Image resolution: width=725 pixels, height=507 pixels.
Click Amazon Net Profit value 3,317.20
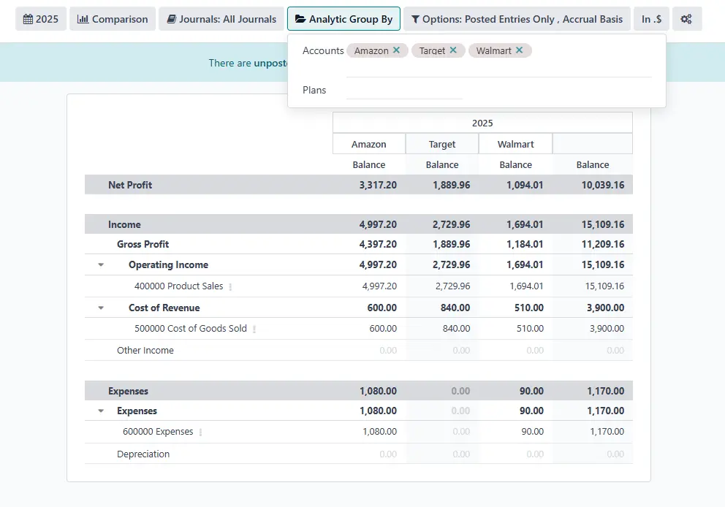(378, 185)
